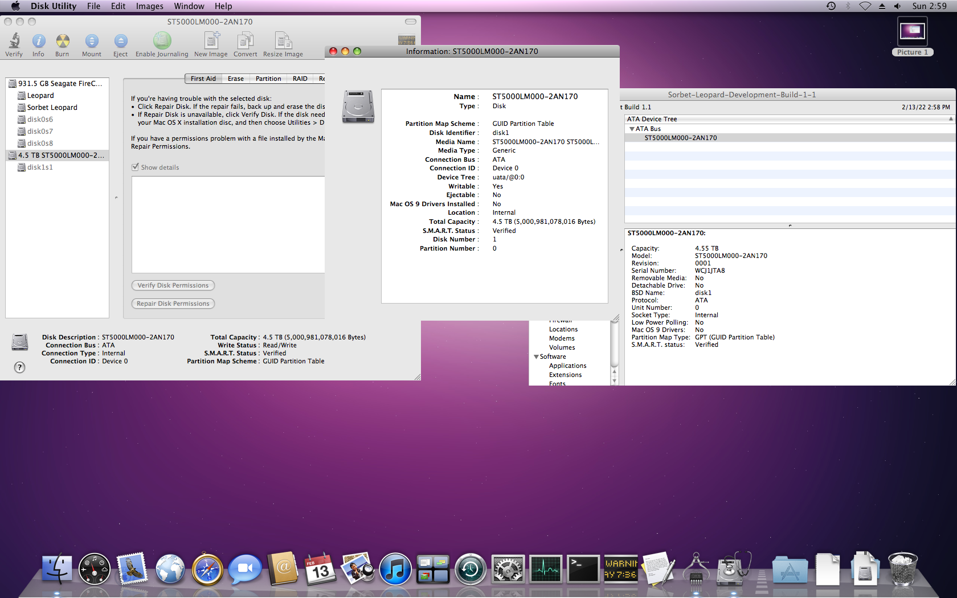
Task: Click the Mount toolbar icon
Action: 92,41
